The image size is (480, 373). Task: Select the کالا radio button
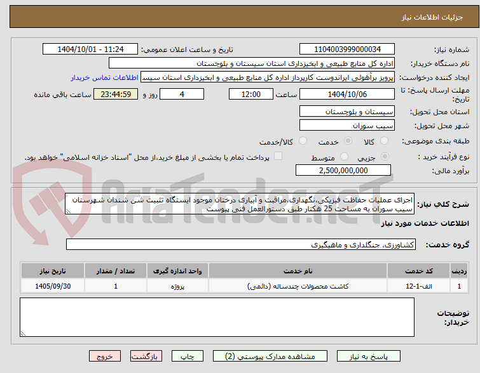click(384, 141)
